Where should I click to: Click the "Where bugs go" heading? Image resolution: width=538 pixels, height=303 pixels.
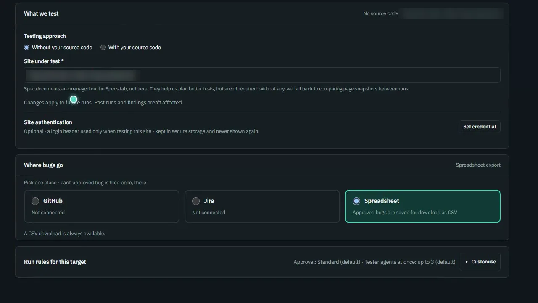(43, 165)
